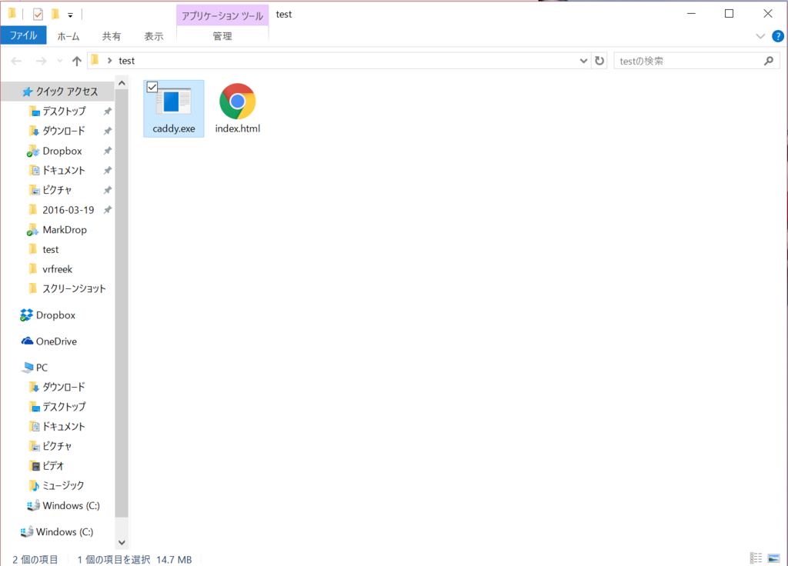This screenshot has height=566, width=788.
Task: Open Help with the question mark icon
Action: pyautogui.click(x=777, y=36)
